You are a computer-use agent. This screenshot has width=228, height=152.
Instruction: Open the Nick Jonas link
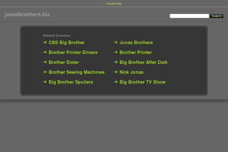131,72
